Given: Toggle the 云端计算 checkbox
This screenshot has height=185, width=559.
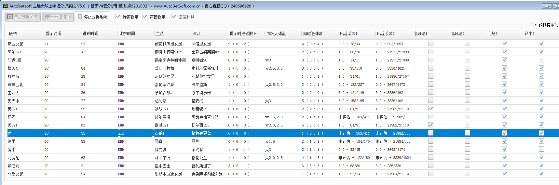Looking at the screenshot, I should 174,17.
